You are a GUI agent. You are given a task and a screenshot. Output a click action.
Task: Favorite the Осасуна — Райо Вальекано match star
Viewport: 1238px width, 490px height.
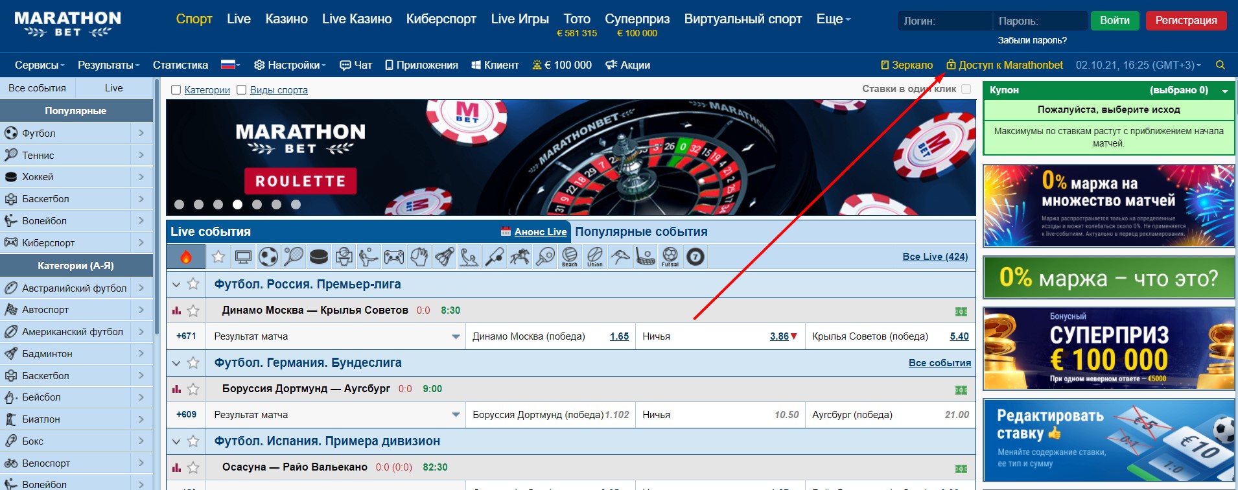coord(193,467)
